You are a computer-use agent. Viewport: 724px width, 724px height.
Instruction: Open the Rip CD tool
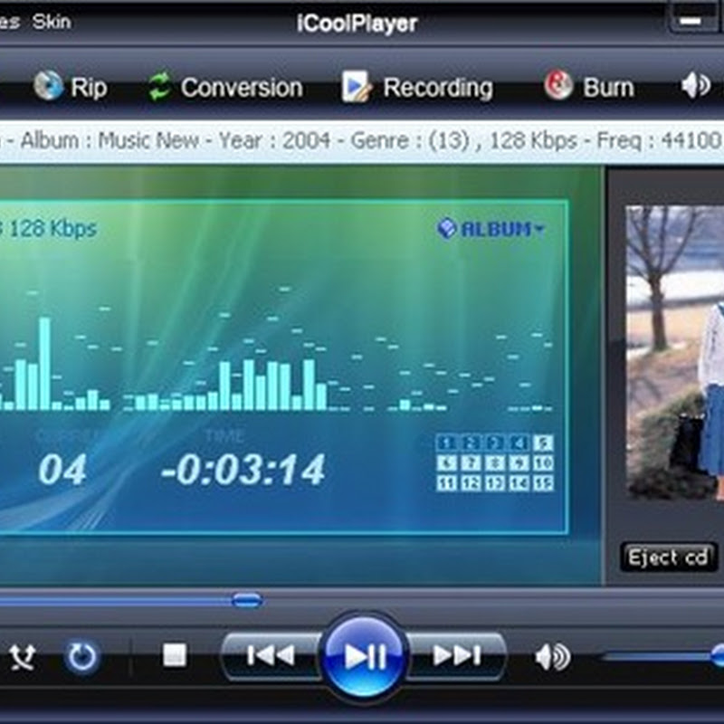pyautogui.click(x=71, y=87)
